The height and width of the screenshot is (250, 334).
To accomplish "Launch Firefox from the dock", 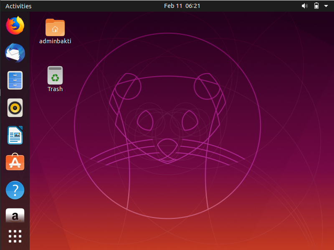I will (15, 26).
